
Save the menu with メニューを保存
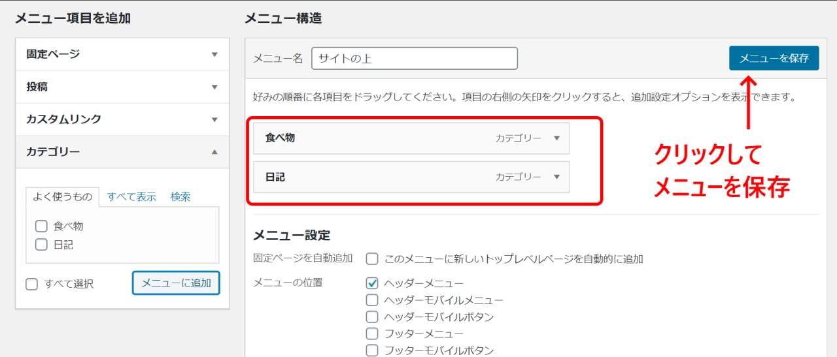[x=774, y=58]
